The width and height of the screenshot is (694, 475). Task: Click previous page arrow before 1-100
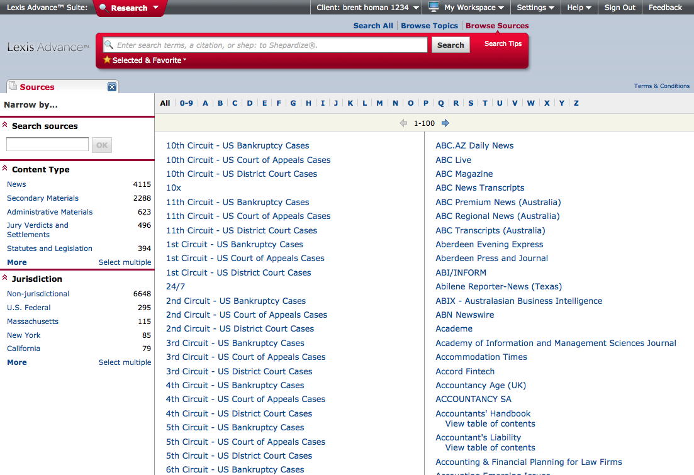(403, 123)
